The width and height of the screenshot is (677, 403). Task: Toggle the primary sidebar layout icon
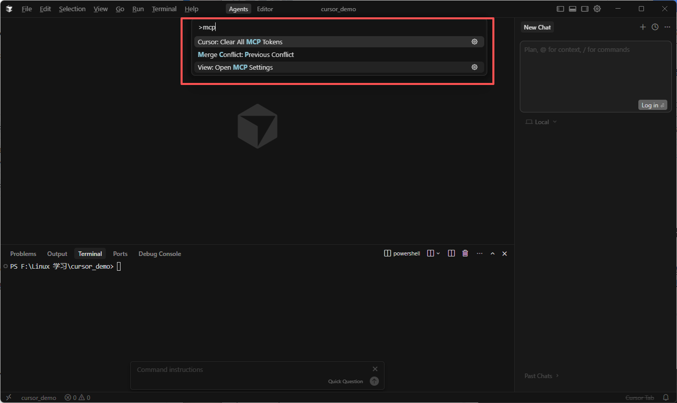[x=561, y=9]
